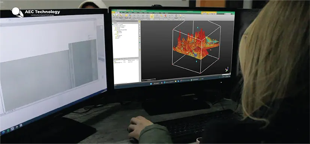Open Microsoft Edge from the right monitor taskbar

164,82
